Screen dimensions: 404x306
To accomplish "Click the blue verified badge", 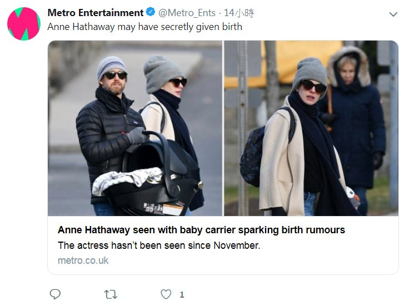I will [151, 12].
